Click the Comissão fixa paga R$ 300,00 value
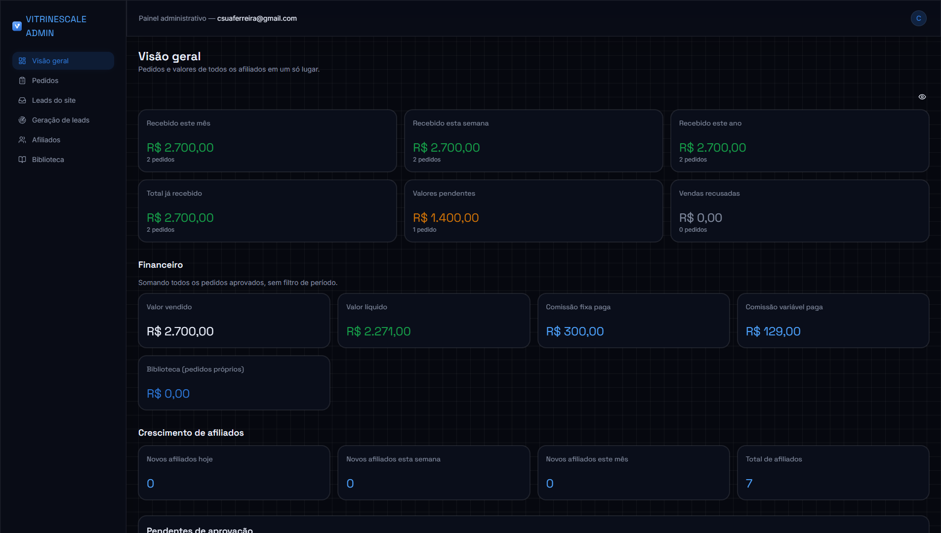 574,331
